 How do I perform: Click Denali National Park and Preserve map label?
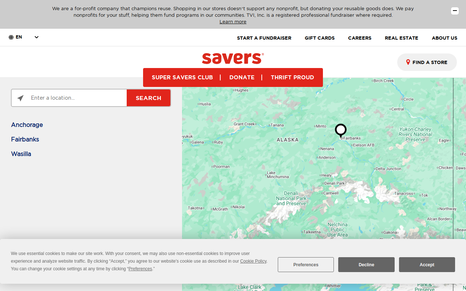(x=291, y=199)
